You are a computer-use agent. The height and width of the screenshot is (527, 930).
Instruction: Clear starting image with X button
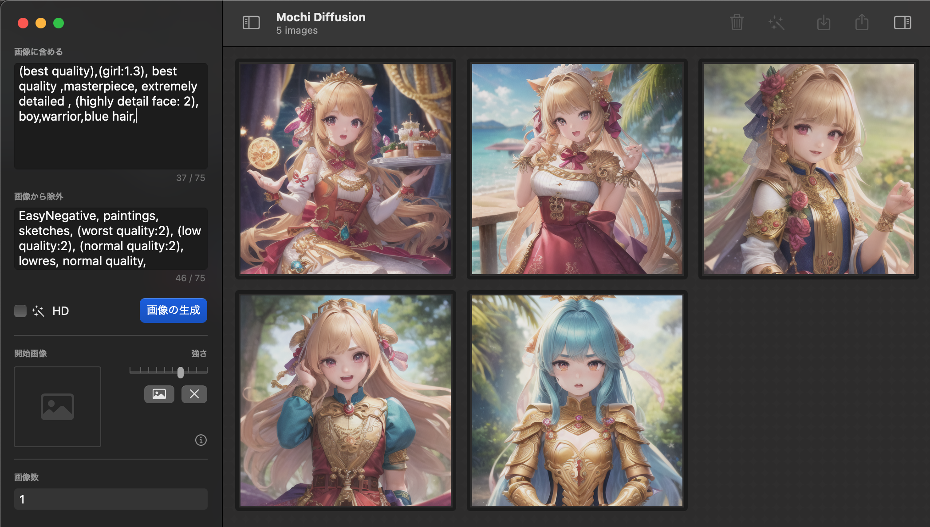pos(194,394)
